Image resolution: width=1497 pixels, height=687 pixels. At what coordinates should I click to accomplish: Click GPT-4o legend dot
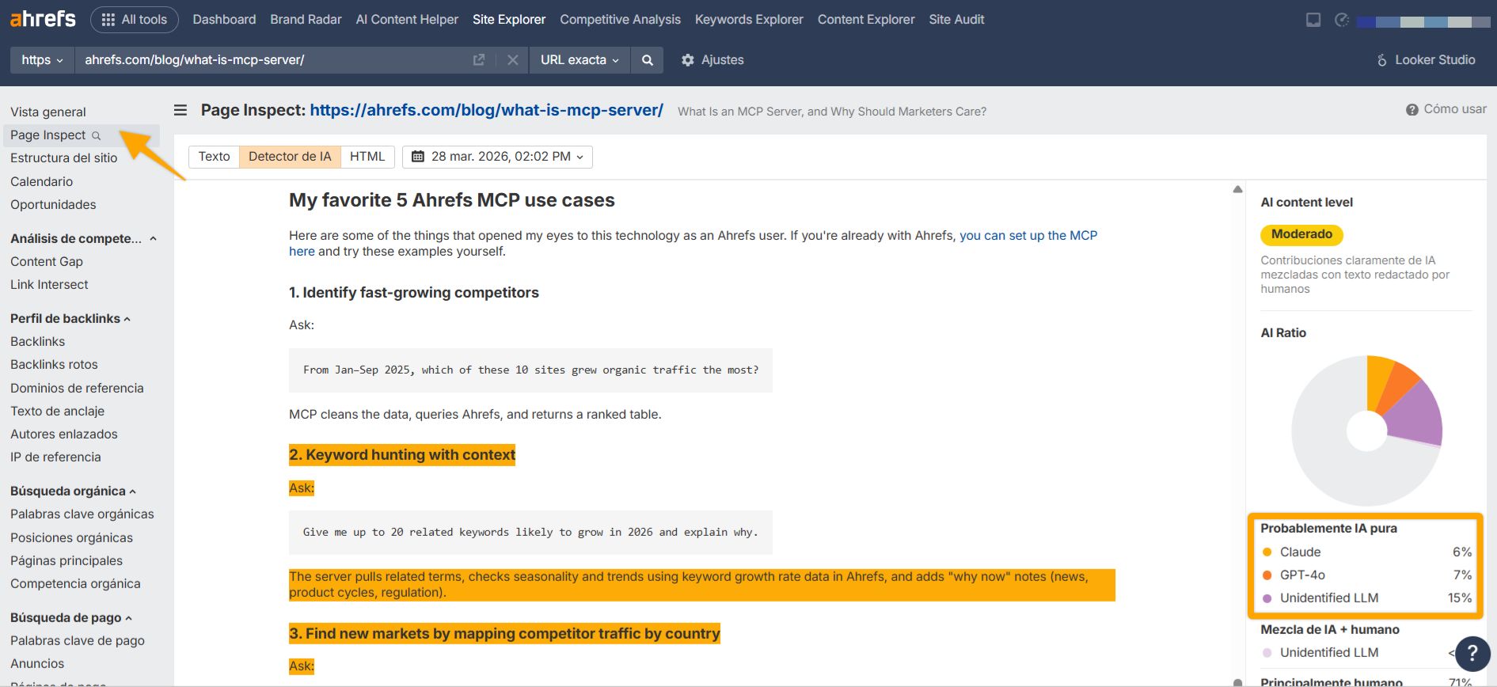(1267, 575)
